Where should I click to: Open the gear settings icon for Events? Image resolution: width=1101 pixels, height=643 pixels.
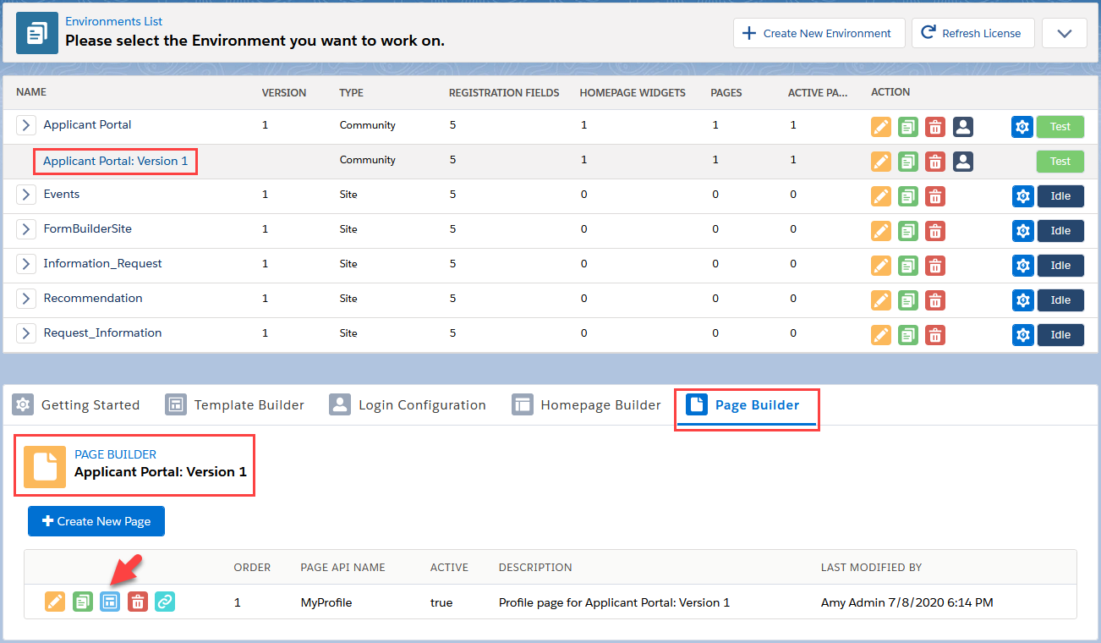(1022, 196)
